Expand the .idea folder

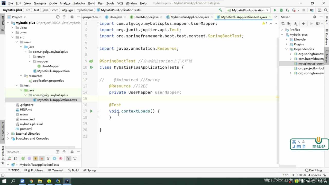(12, 28)
